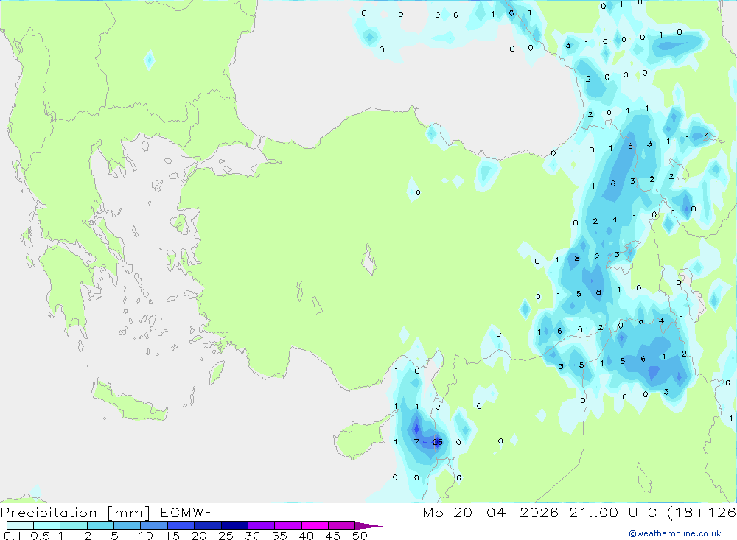Click the '25' precipitation value on the map
737x540 pixels.
coord(438,442)
